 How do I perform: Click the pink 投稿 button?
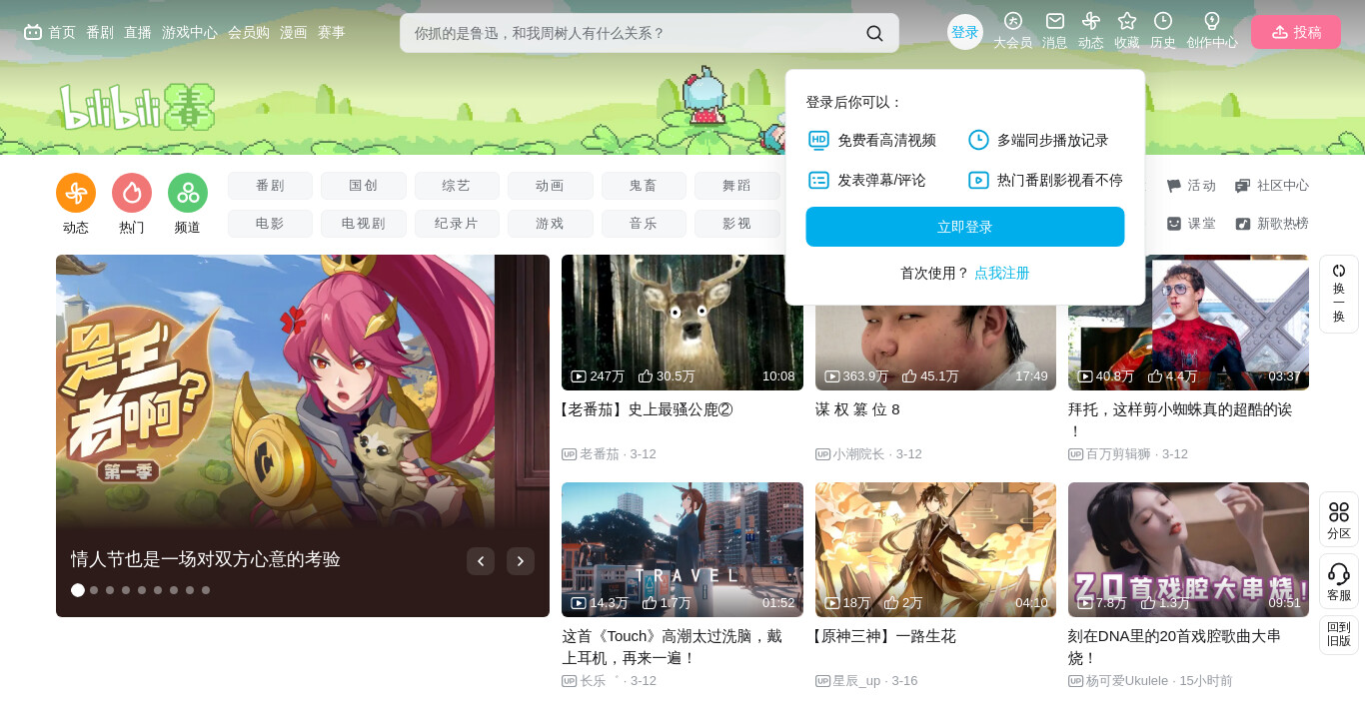tap(1296, 32)
